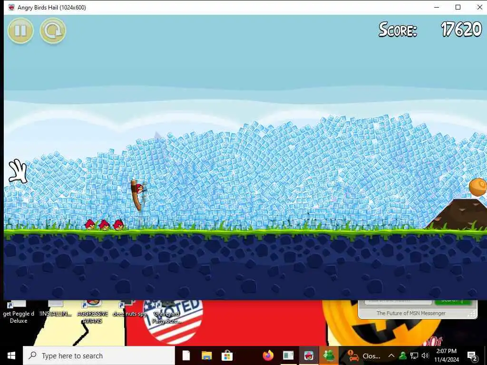Open the Graveyard Party Scre... desktop shortcut
The height and width of the screenshot is (365, 487).
[x=166, y=312]
